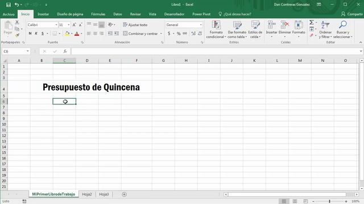Apply percent style
The width and height of the screenshot is (364, 204).
click(179, 33)
